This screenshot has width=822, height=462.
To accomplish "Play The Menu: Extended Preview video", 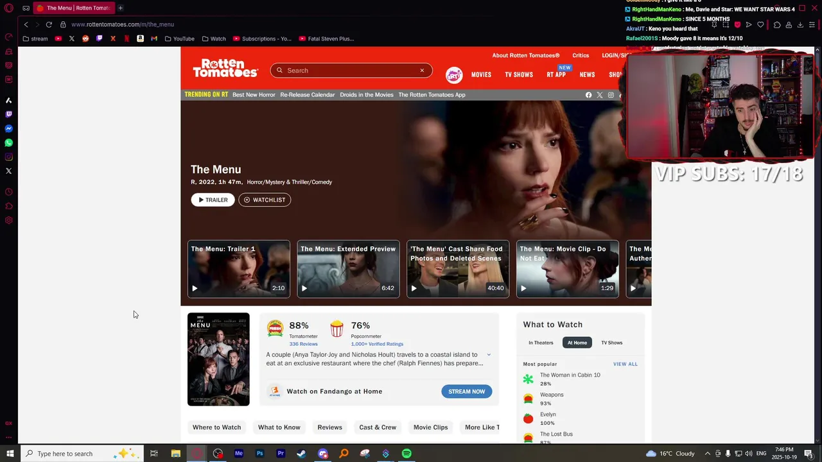I will pos(348,269).
